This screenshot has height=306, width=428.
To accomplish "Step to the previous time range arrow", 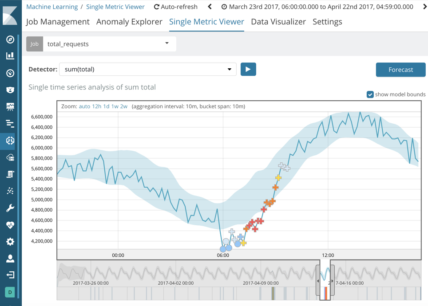I will point(210,7).
